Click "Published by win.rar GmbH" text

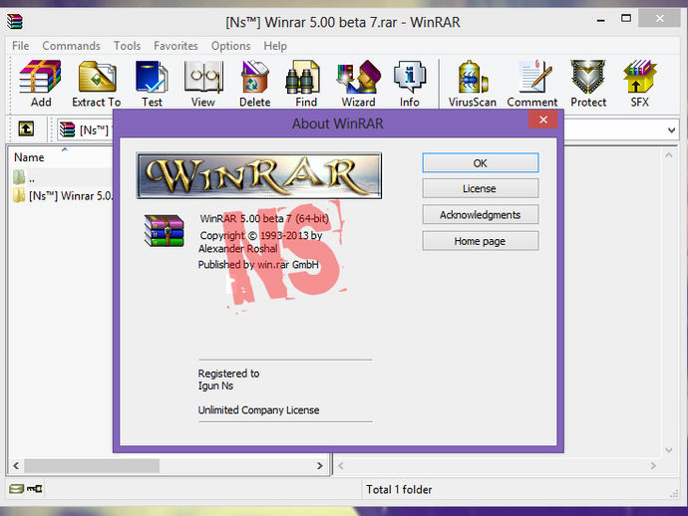pos(258,265)
